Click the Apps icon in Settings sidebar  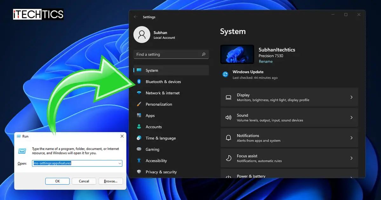click(139, 116)
